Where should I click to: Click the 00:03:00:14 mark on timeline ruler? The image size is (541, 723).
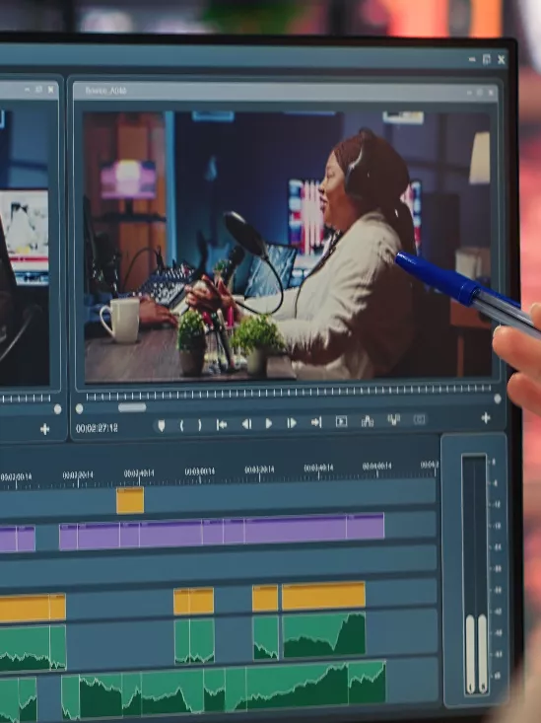(x=200, y=472)
